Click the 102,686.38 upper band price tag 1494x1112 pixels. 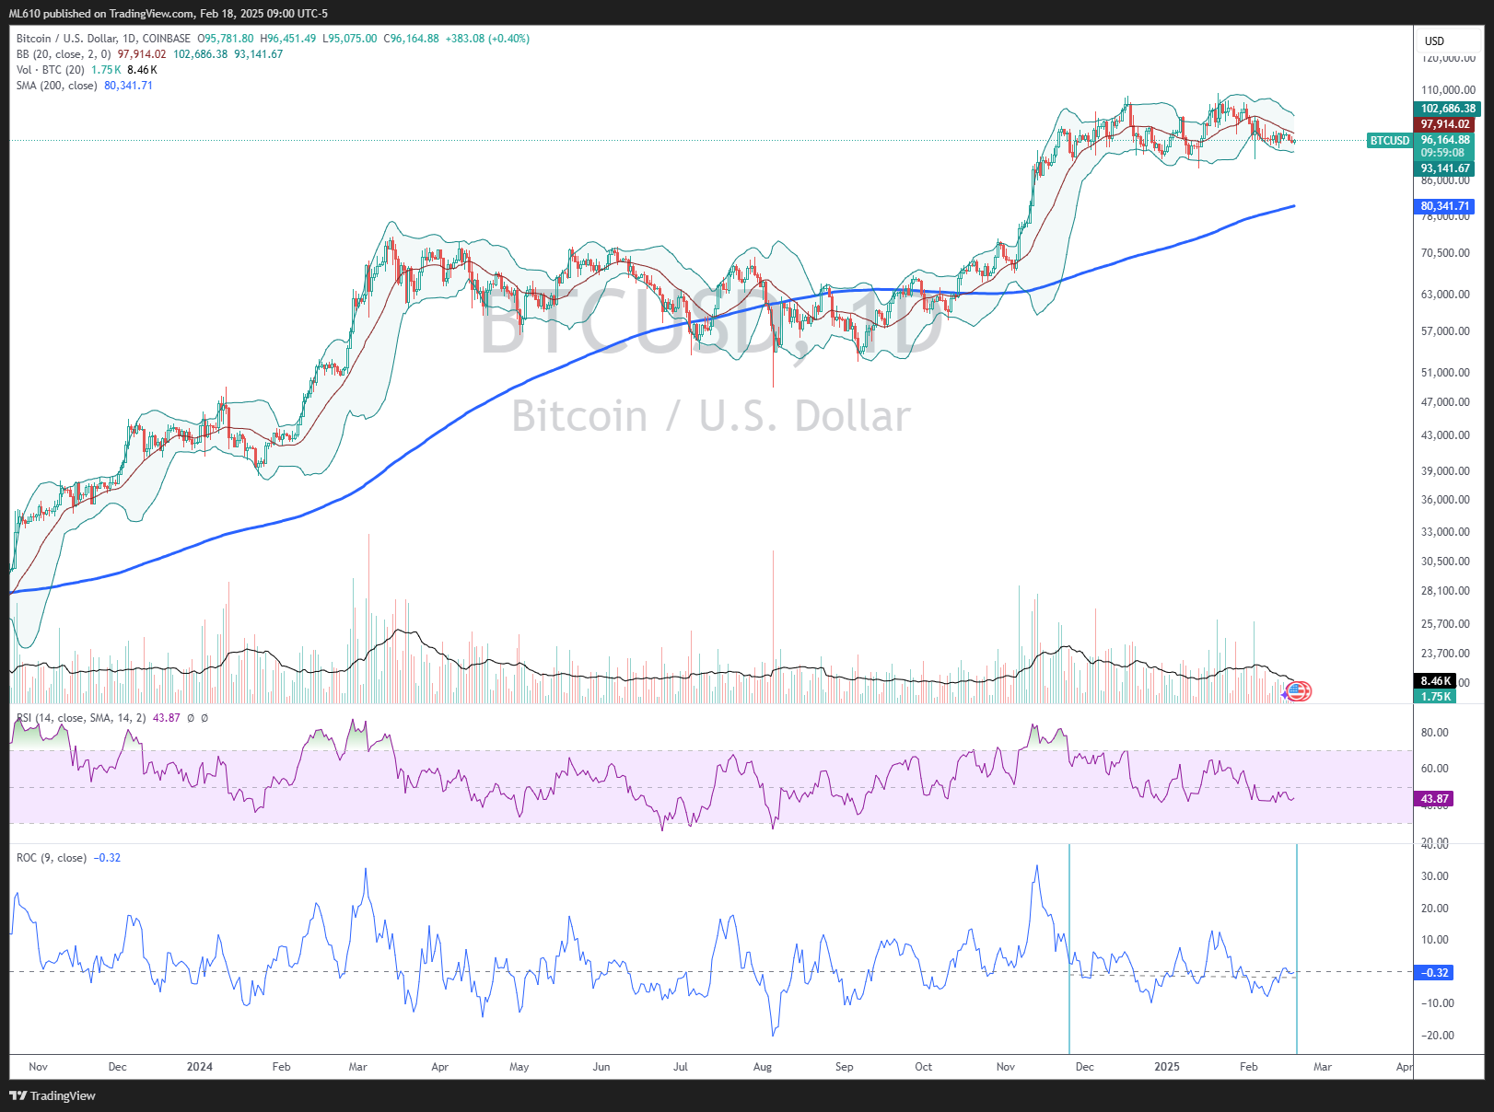tap(1448, 109)
